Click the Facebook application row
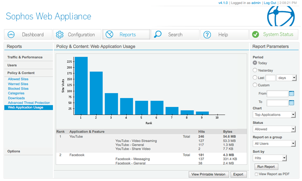 pyautogui.click(x=151, y=155)
